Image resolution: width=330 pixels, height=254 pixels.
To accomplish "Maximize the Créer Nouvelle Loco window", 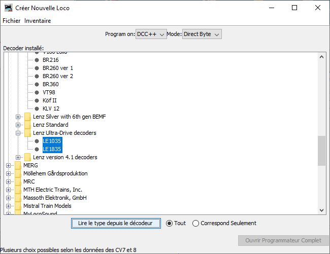I will (x=294, y=8).
